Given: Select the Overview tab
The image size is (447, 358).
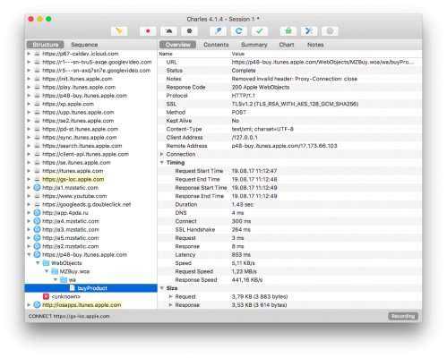Looking at the screenshot, I should (x=177, y=45).
